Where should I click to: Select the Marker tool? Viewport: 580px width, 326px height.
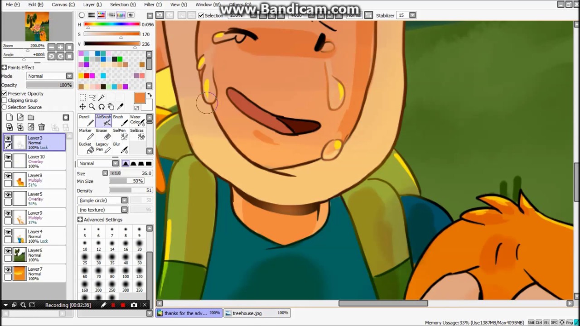click(x=86, y=134)
